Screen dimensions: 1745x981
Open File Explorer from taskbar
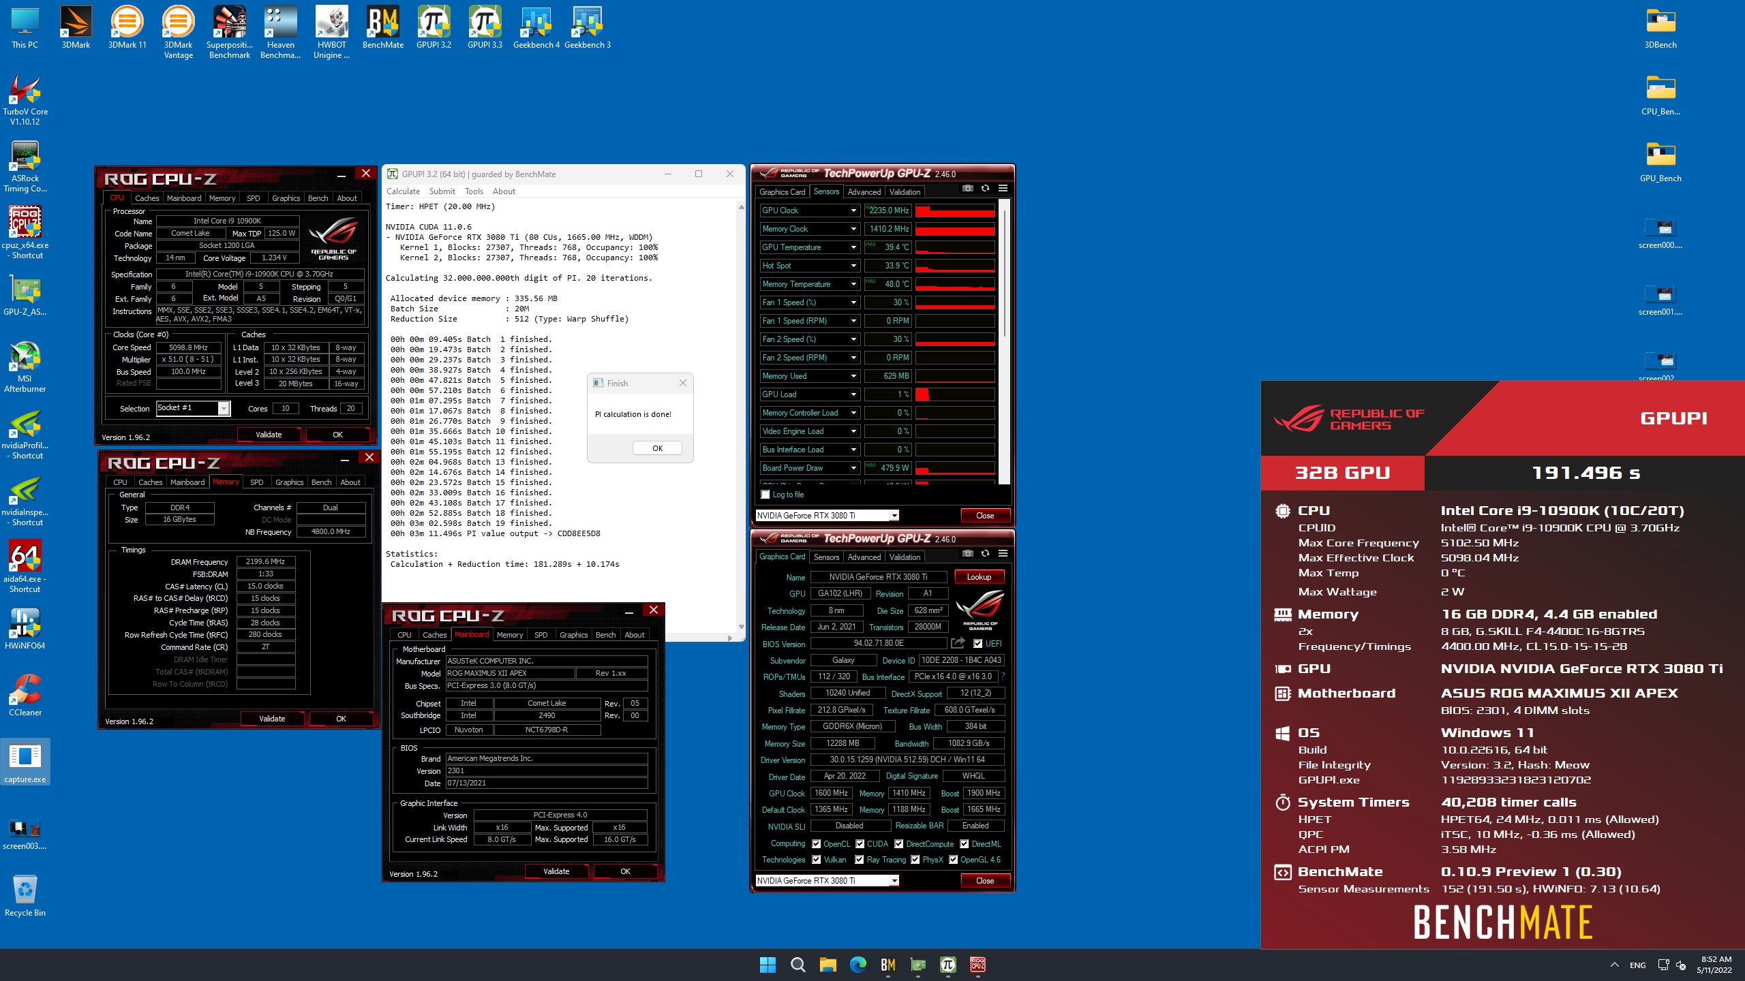coord(828,965)
